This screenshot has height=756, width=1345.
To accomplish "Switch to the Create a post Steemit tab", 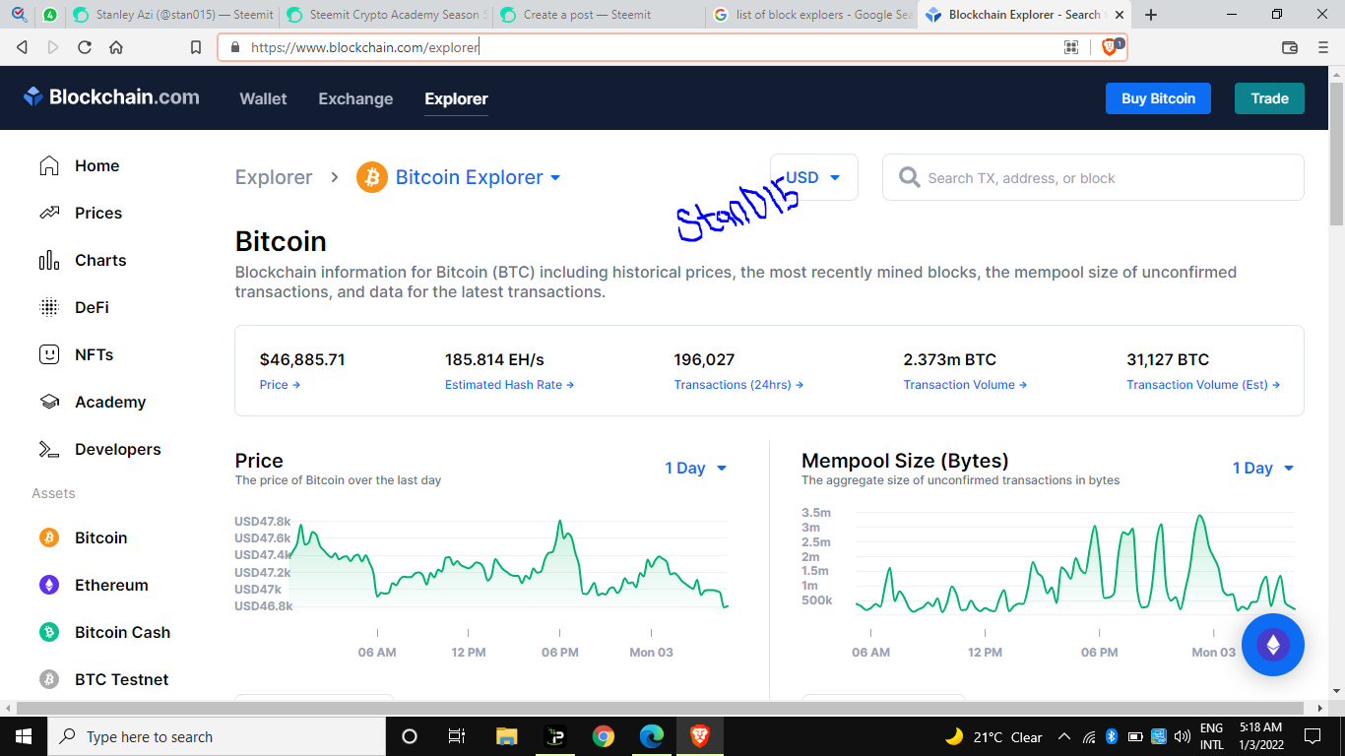I will pos(600,15).
